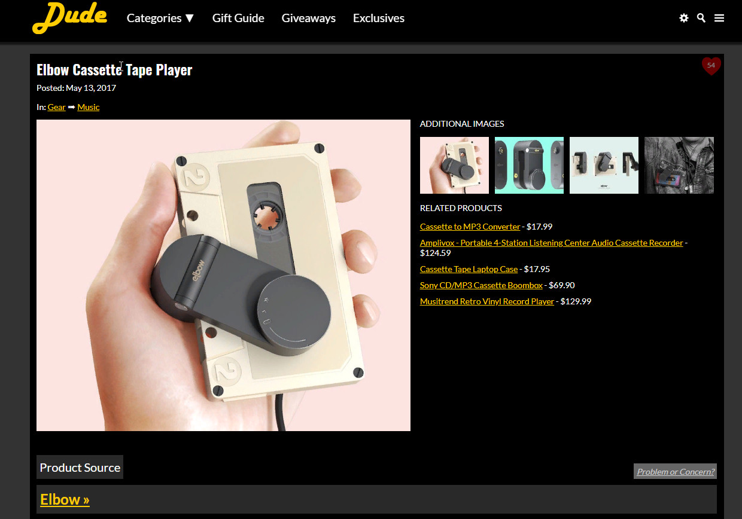Click the Product Source heading

[80, 468]
